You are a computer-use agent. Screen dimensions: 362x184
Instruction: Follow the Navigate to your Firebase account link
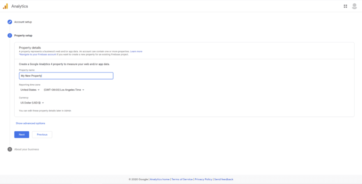point(38,55)
